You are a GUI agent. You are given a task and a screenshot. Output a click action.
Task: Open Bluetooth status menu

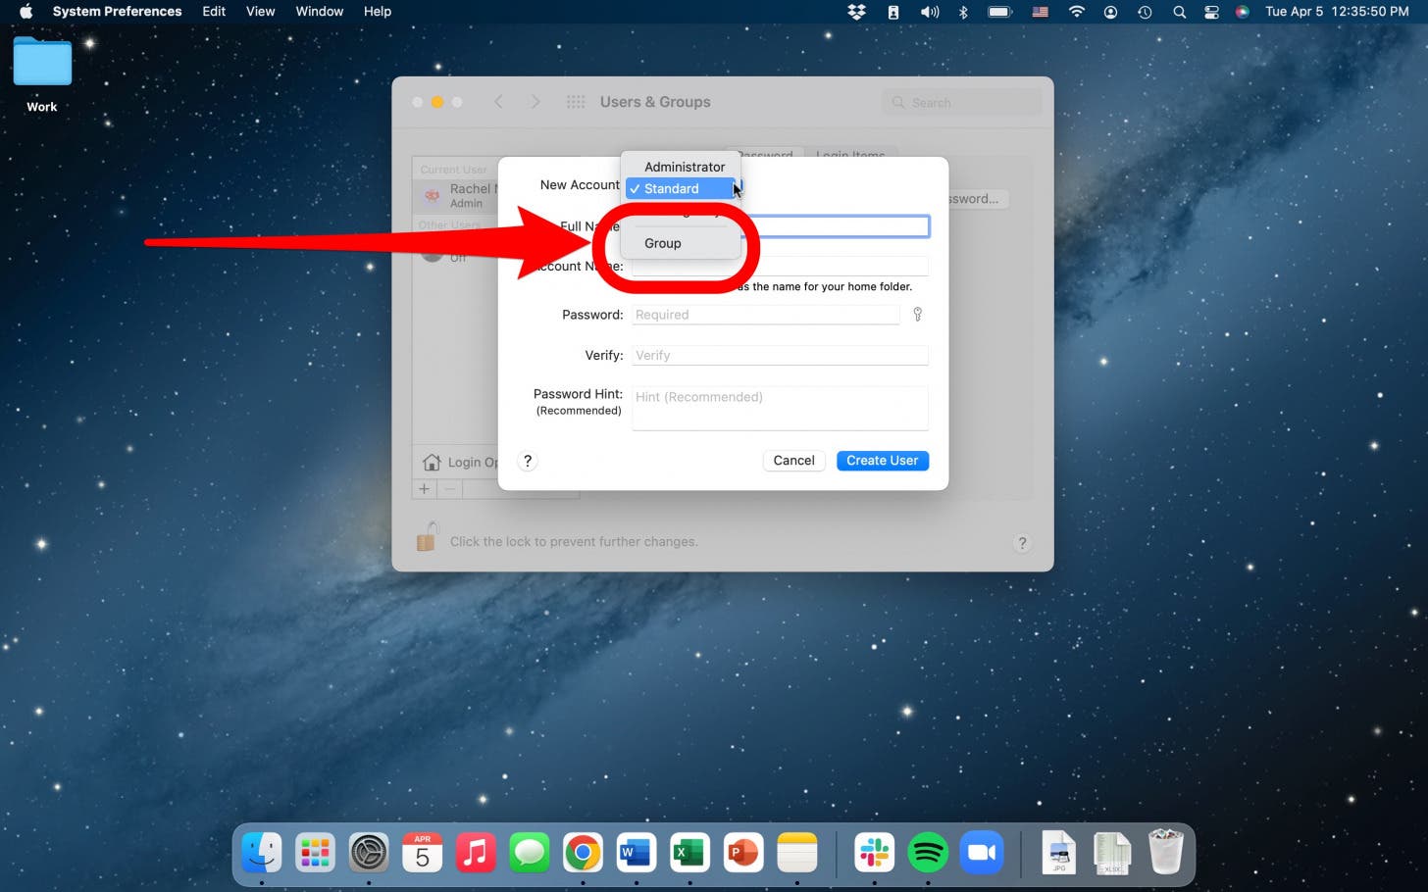click(963, 12)
